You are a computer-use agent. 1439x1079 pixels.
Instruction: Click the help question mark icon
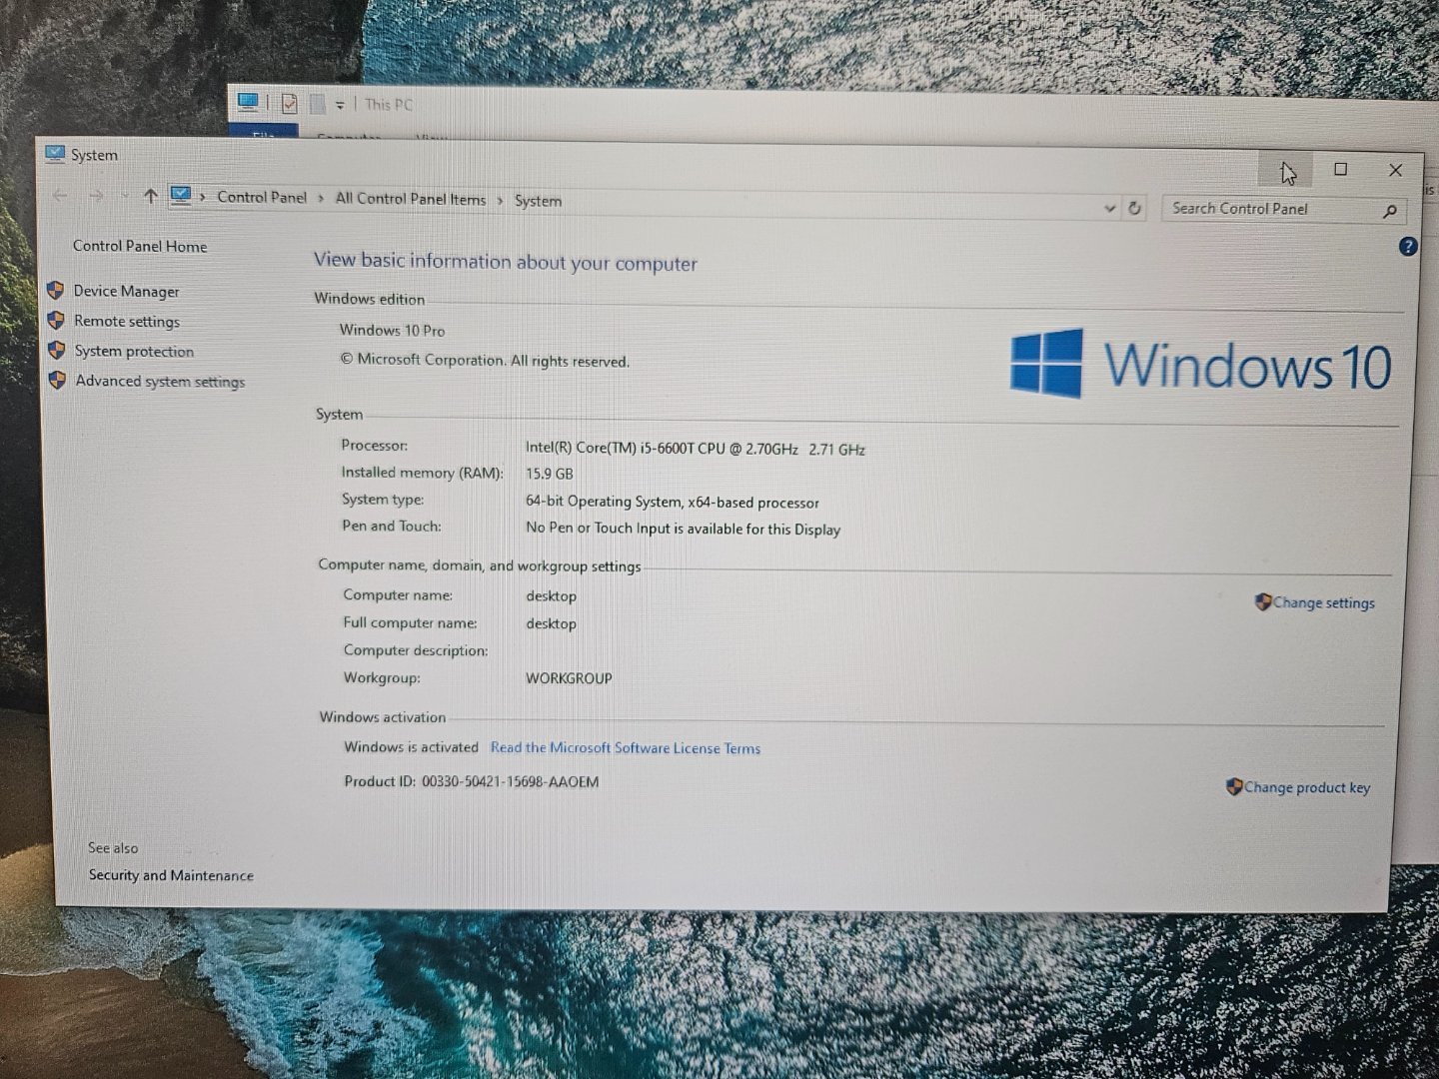point(1408,247)
